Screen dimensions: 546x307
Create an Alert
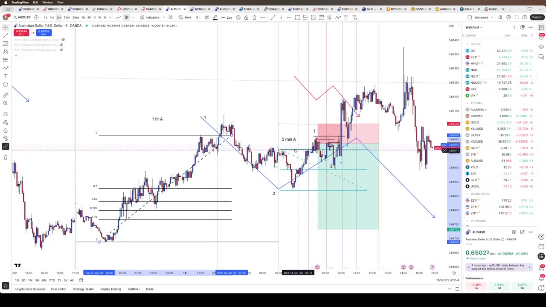coord(185,17)
